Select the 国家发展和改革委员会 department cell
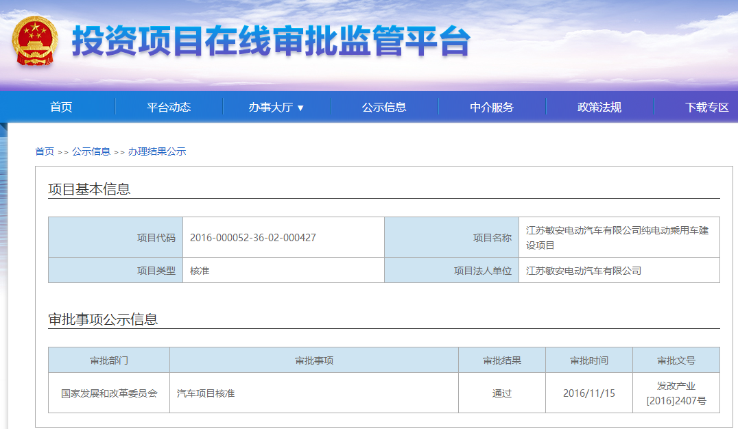The height and width of the screenshot is (429, 738). point(108,392)
